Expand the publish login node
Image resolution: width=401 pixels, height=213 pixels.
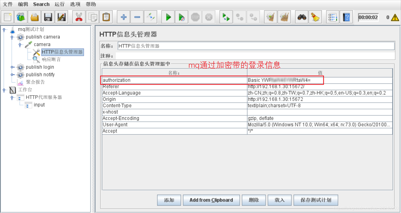point(12,67)
